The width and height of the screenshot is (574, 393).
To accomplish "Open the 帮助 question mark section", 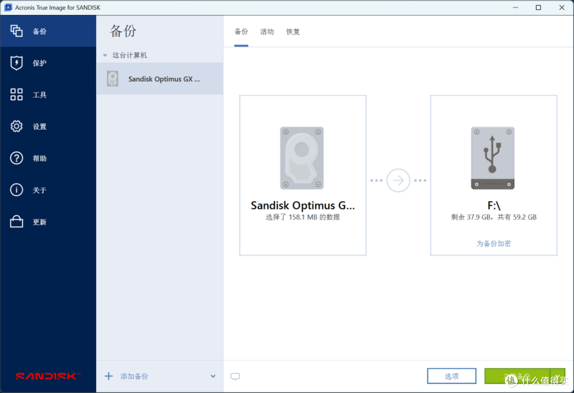I will click(x=48, y=158).
